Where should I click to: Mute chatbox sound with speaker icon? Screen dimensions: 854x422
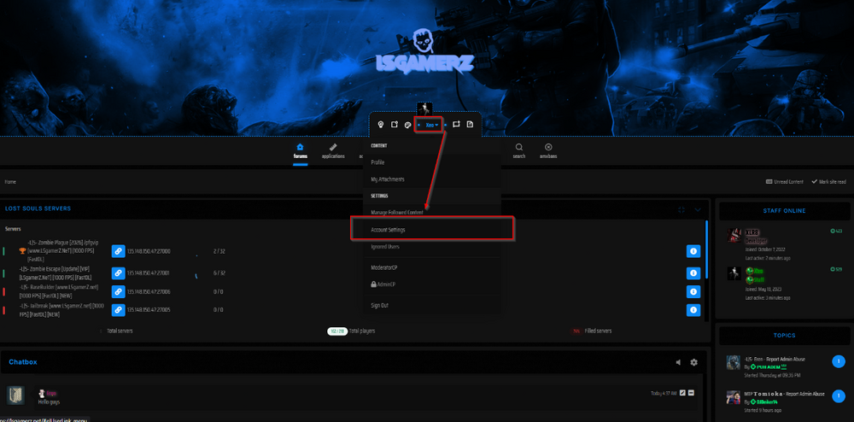679,362
